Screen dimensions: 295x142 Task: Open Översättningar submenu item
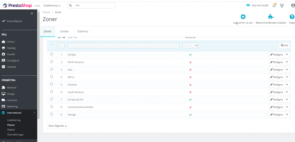tap(15, 135)
